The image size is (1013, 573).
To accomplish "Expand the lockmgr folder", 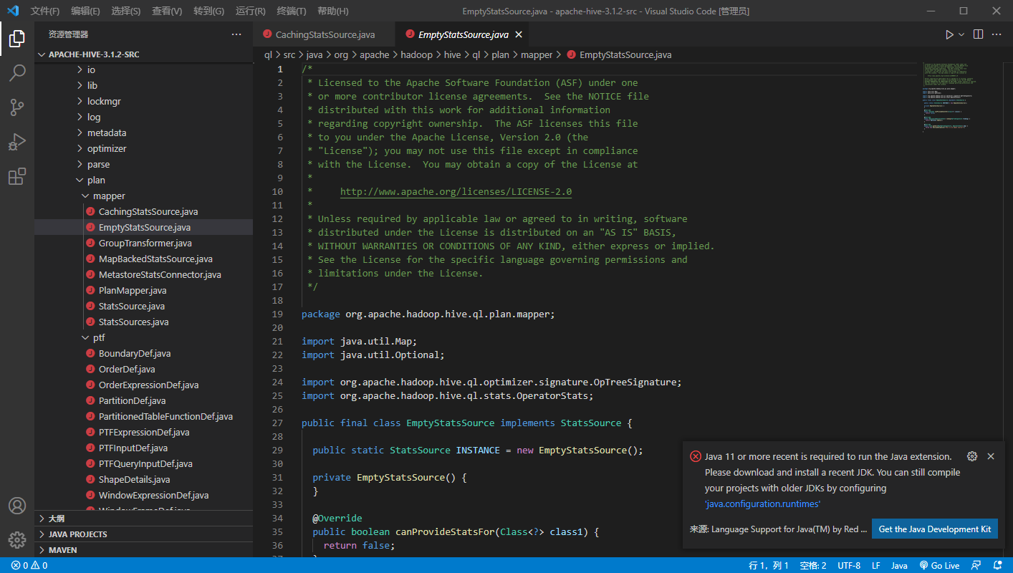I will coord(143,101).
